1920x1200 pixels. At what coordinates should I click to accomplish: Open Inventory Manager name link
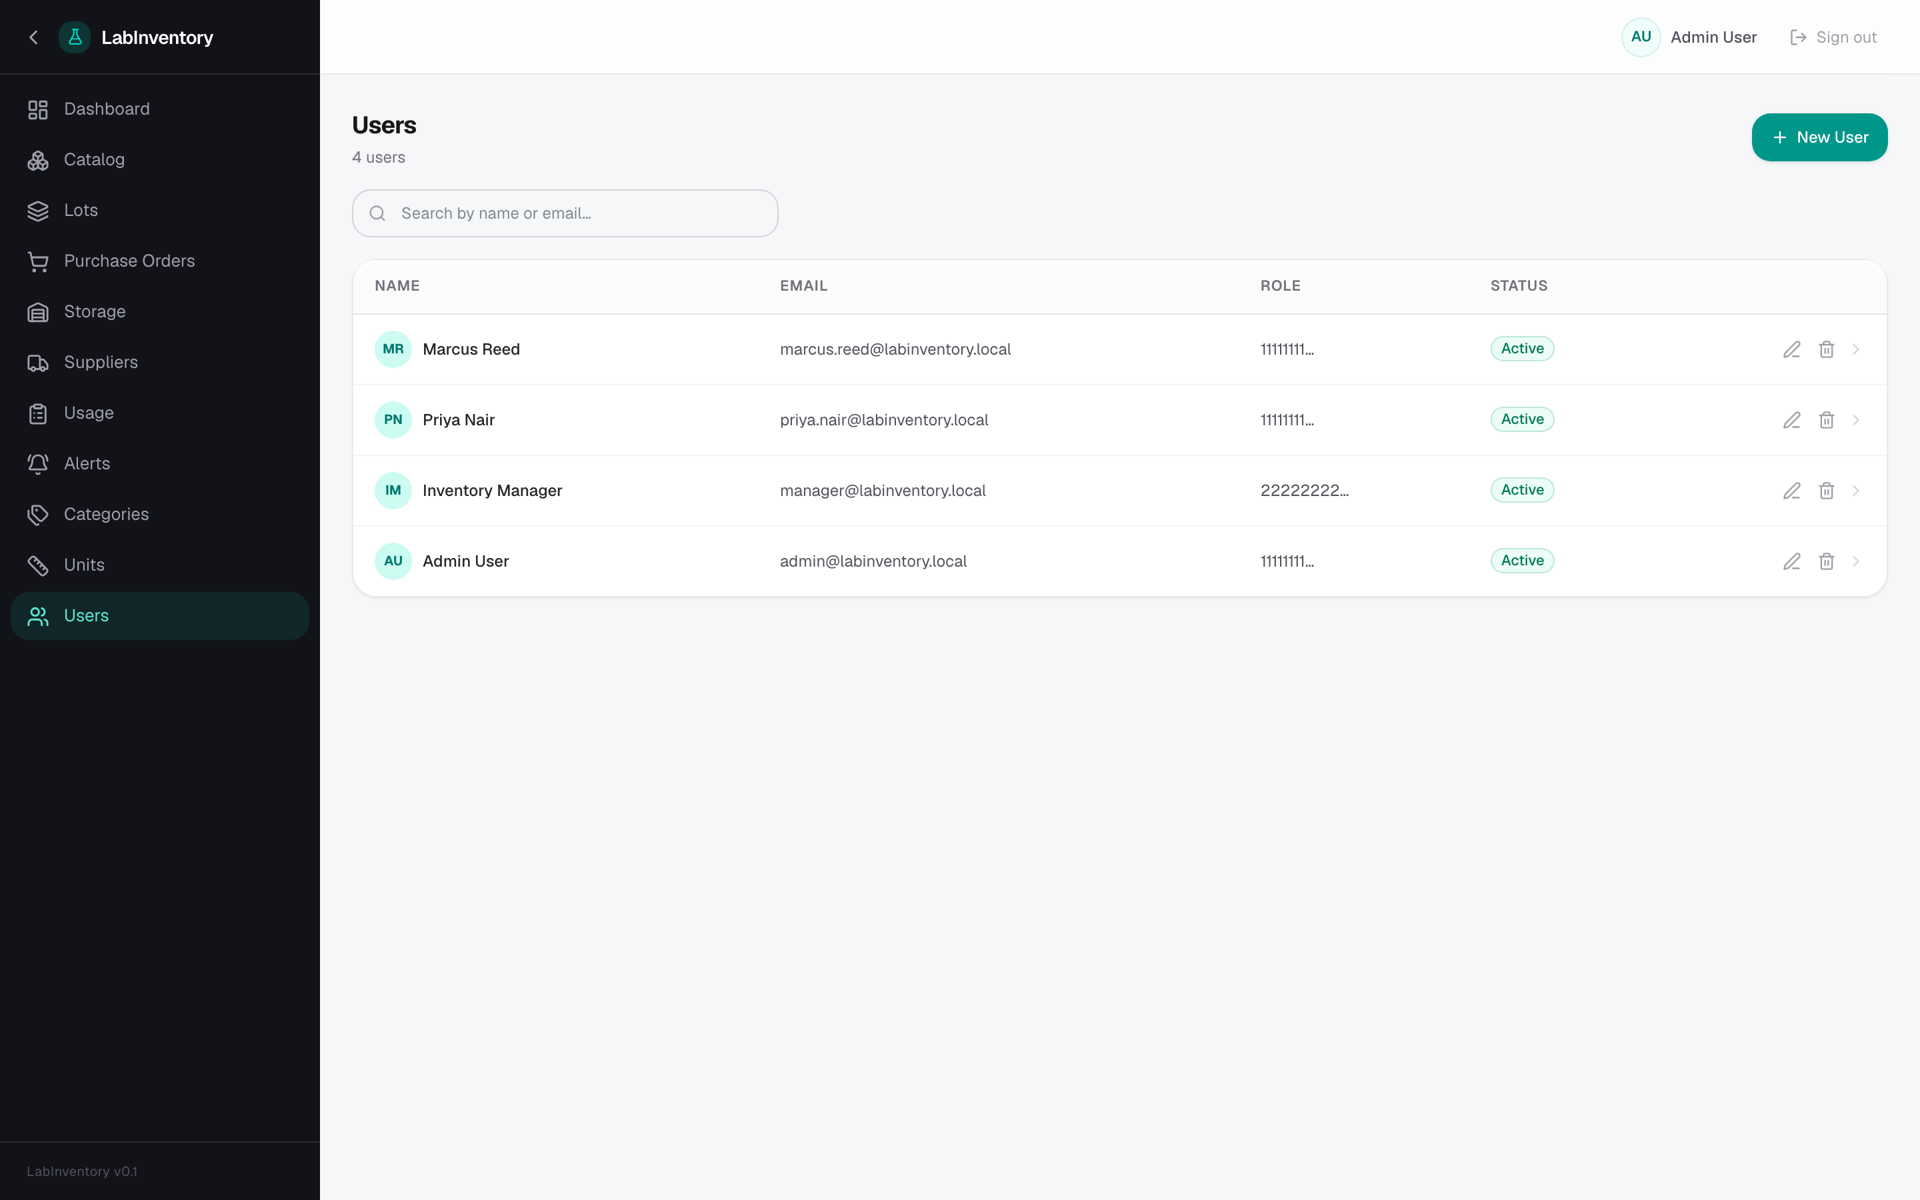[492, 491]
